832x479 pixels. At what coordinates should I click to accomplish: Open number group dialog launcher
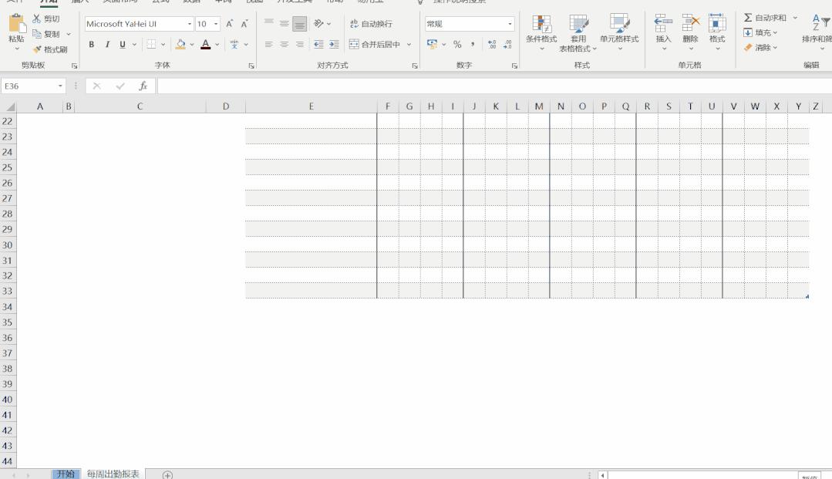[514, 66]
